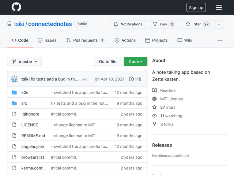Click '2 years ago' in the browserslist row
The width and height of the screenshot is (234, 175).
click(132, 157)
